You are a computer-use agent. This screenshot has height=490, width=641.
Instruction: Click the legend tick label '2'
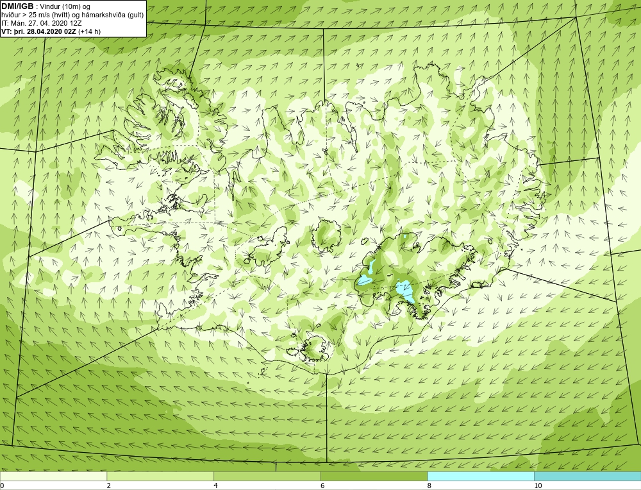point(109,486)
